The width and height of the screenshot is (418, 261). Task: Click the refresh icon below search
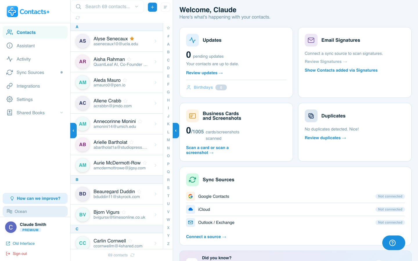78,18
